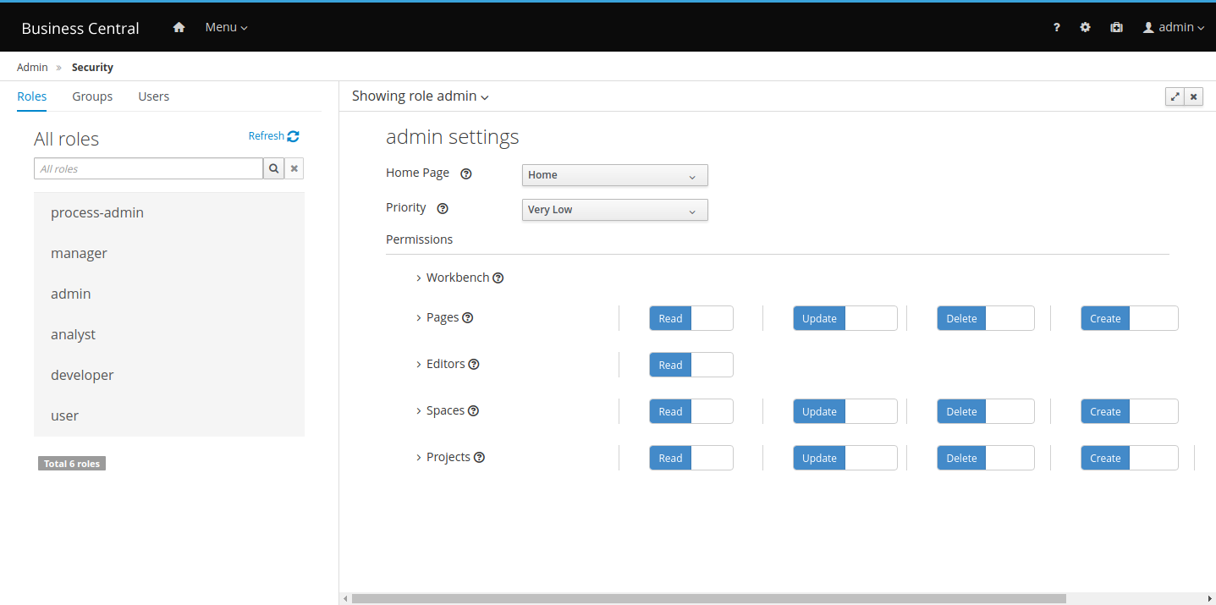Expand the Workbench permissions tree
This screenshot has width=1216, height=605.
pos(419,278)
